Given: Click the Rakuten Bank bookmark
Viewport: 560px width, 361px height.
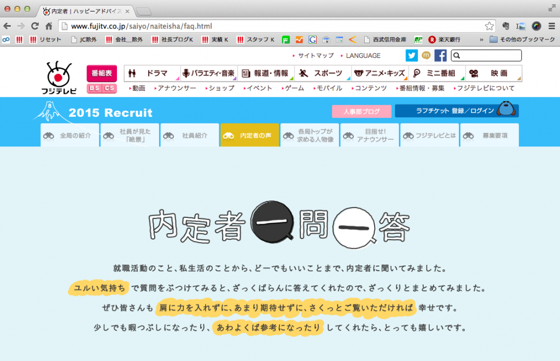Looking at the screenshot, I should (444, 39).
